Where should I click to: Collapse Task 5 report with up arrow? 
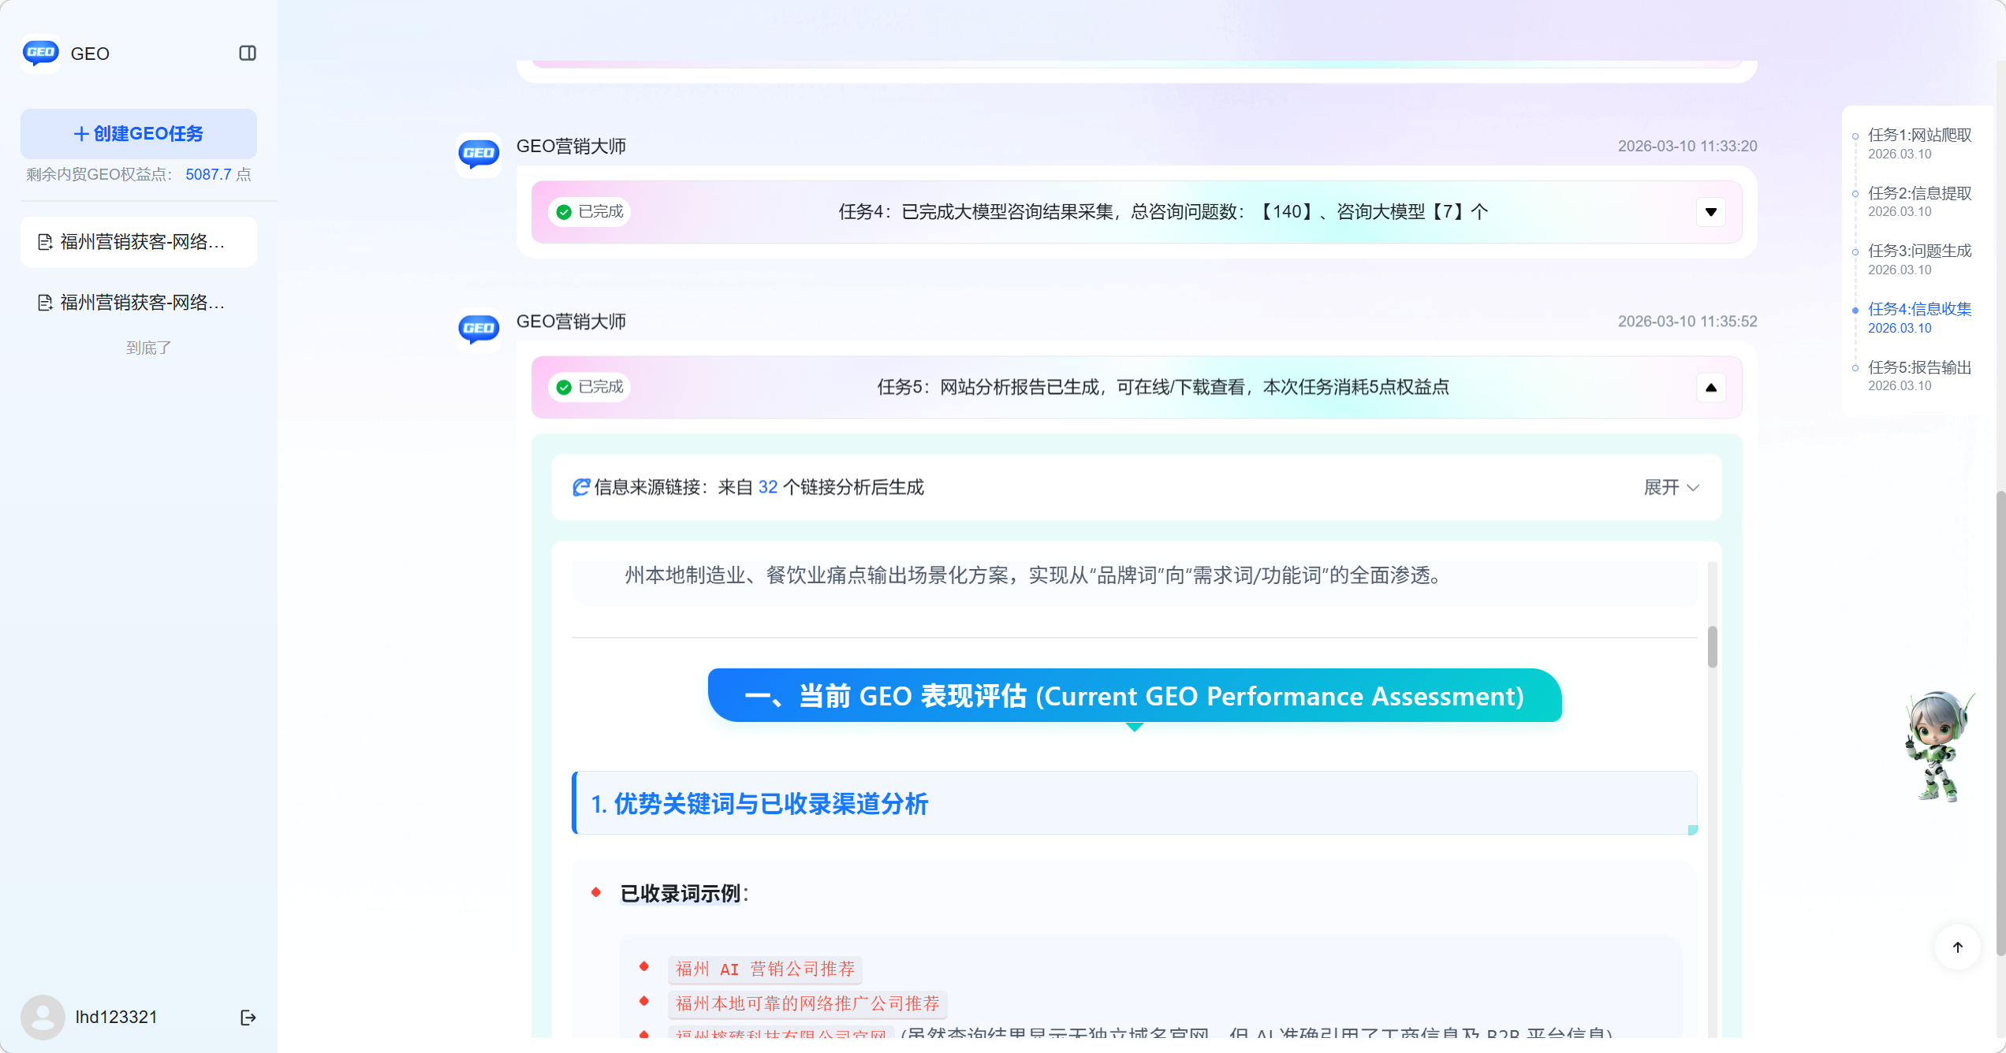[1710, 387]
